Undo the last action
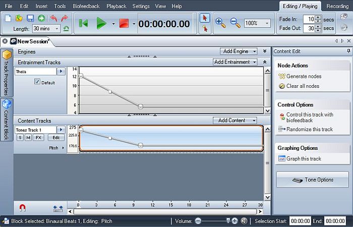Image resolution: width=353 pixels, height=227 pixels. 53,18
